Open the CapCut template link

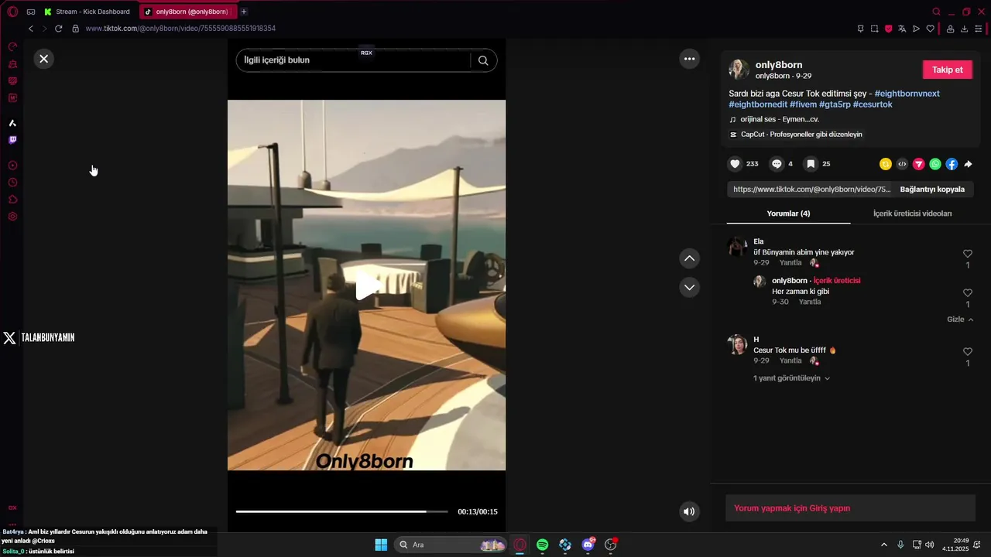click(796, 135)
